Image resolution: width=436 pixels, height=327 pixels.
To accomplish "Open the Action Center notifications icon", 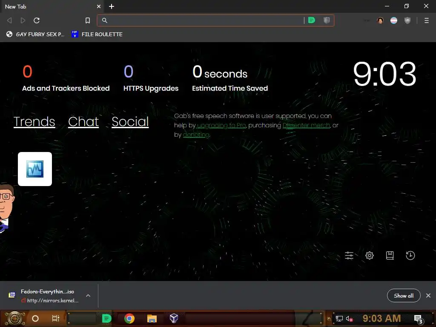I will click(x=419, y=318).
